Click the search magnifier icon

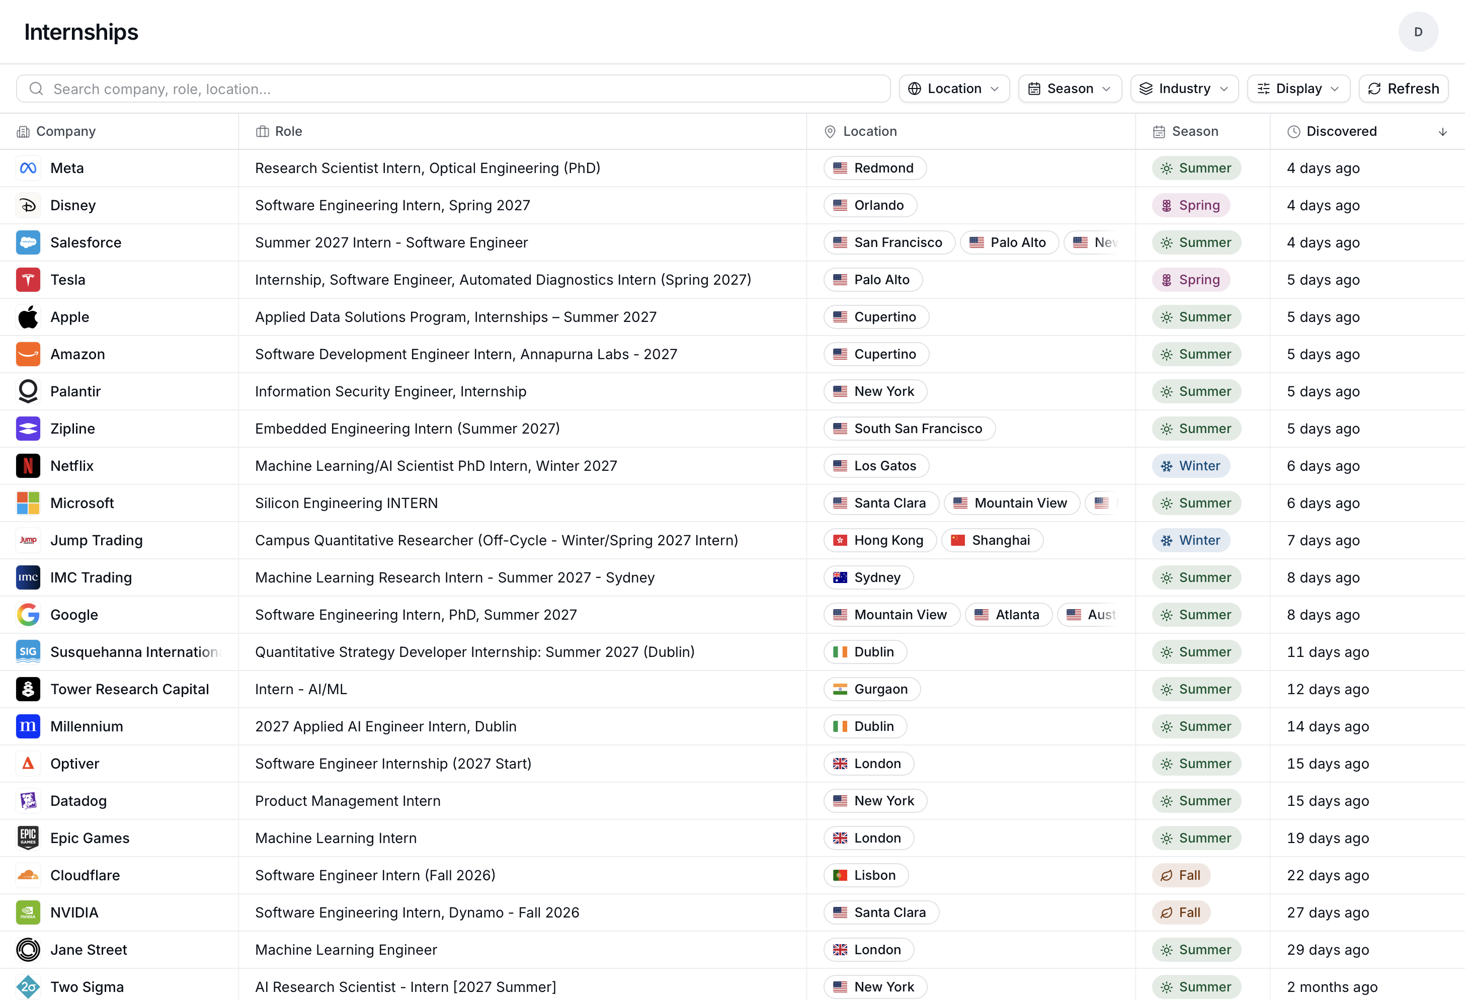37,89
